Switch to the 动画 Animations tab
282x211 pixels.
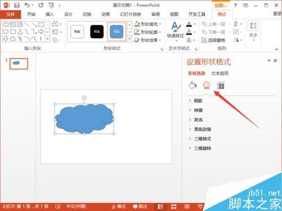(105, 14)
